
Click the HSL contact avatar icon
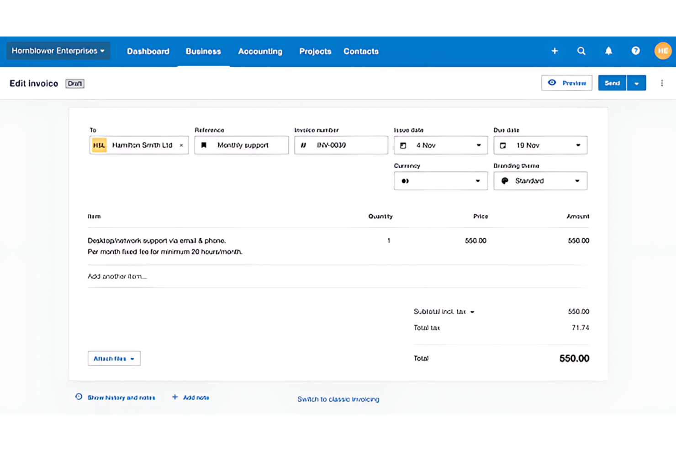(99, 145)
